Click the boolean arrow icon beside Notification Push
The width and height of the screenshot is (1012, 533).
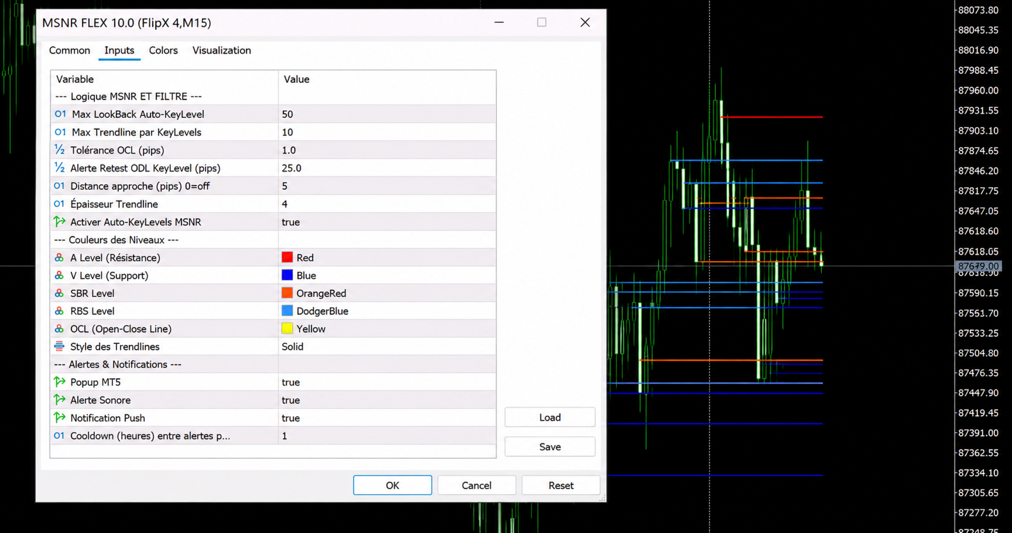click(x=59, y=418)
